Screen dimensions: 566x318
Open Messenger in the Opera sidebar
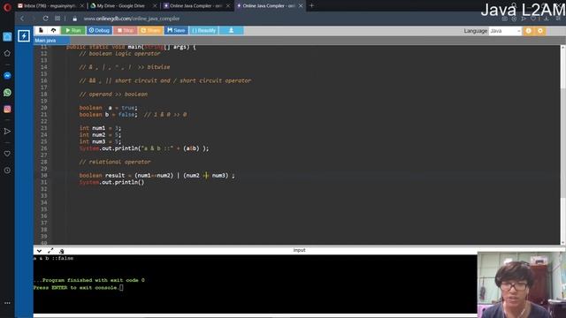click(x=7, y=76)
